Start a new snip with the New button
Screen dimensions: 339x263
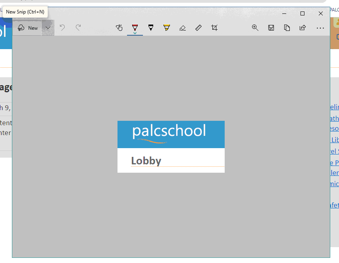pos(27,28)
